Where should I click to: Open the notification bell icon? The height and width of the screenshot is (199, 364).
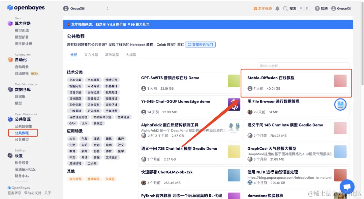(x=277, y=8)
